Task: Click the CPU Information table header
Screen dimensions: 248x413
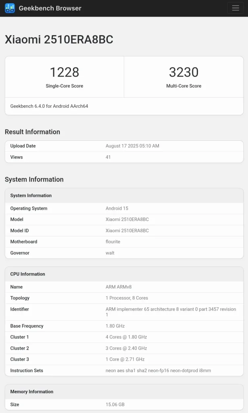Action: tap(28, 274)
